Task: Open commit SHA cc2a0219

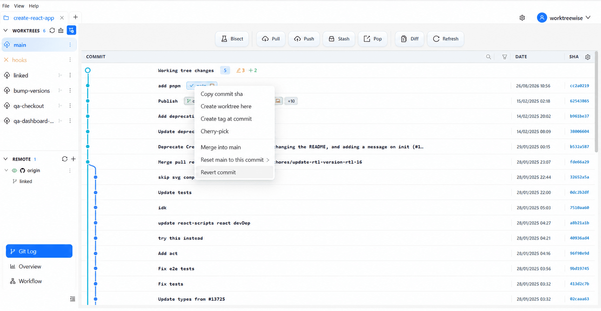Action: click(579, 86)
